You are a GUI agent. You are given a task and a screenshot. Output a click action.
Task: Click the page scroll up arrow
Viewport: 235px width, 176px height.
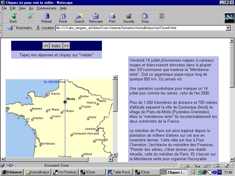click(x=232, y=40)
